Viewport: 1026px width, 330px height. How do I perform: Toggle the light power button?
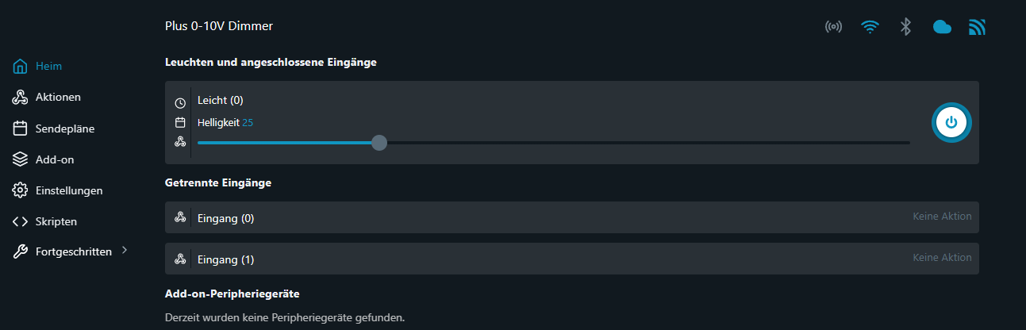(951, 122)
